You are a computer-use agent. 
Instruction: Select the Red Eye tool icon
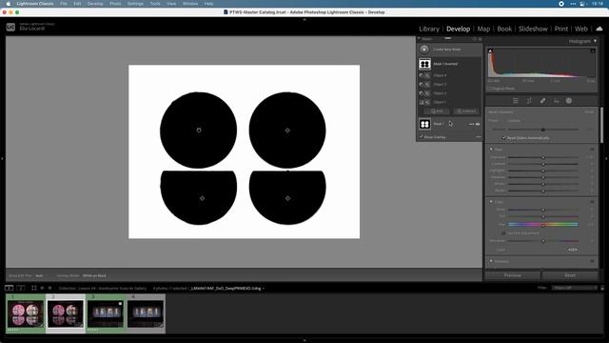pos(556,101)
